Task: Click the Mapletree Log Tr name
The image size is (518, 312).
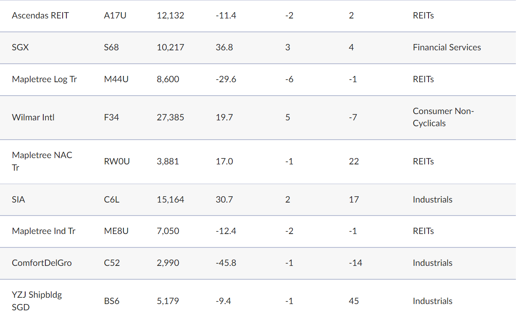Action: [45, 79]
